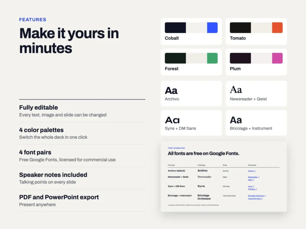
Task: Click 'All fonts are free on Google Fonts.' heading
Action: (203, 153)
